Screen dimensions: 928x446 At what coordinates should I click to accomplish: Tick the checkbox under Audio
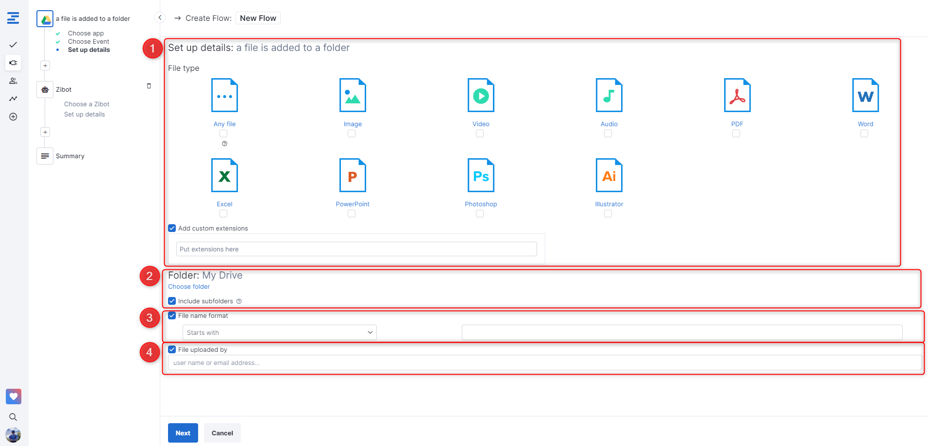pos(608,133)
